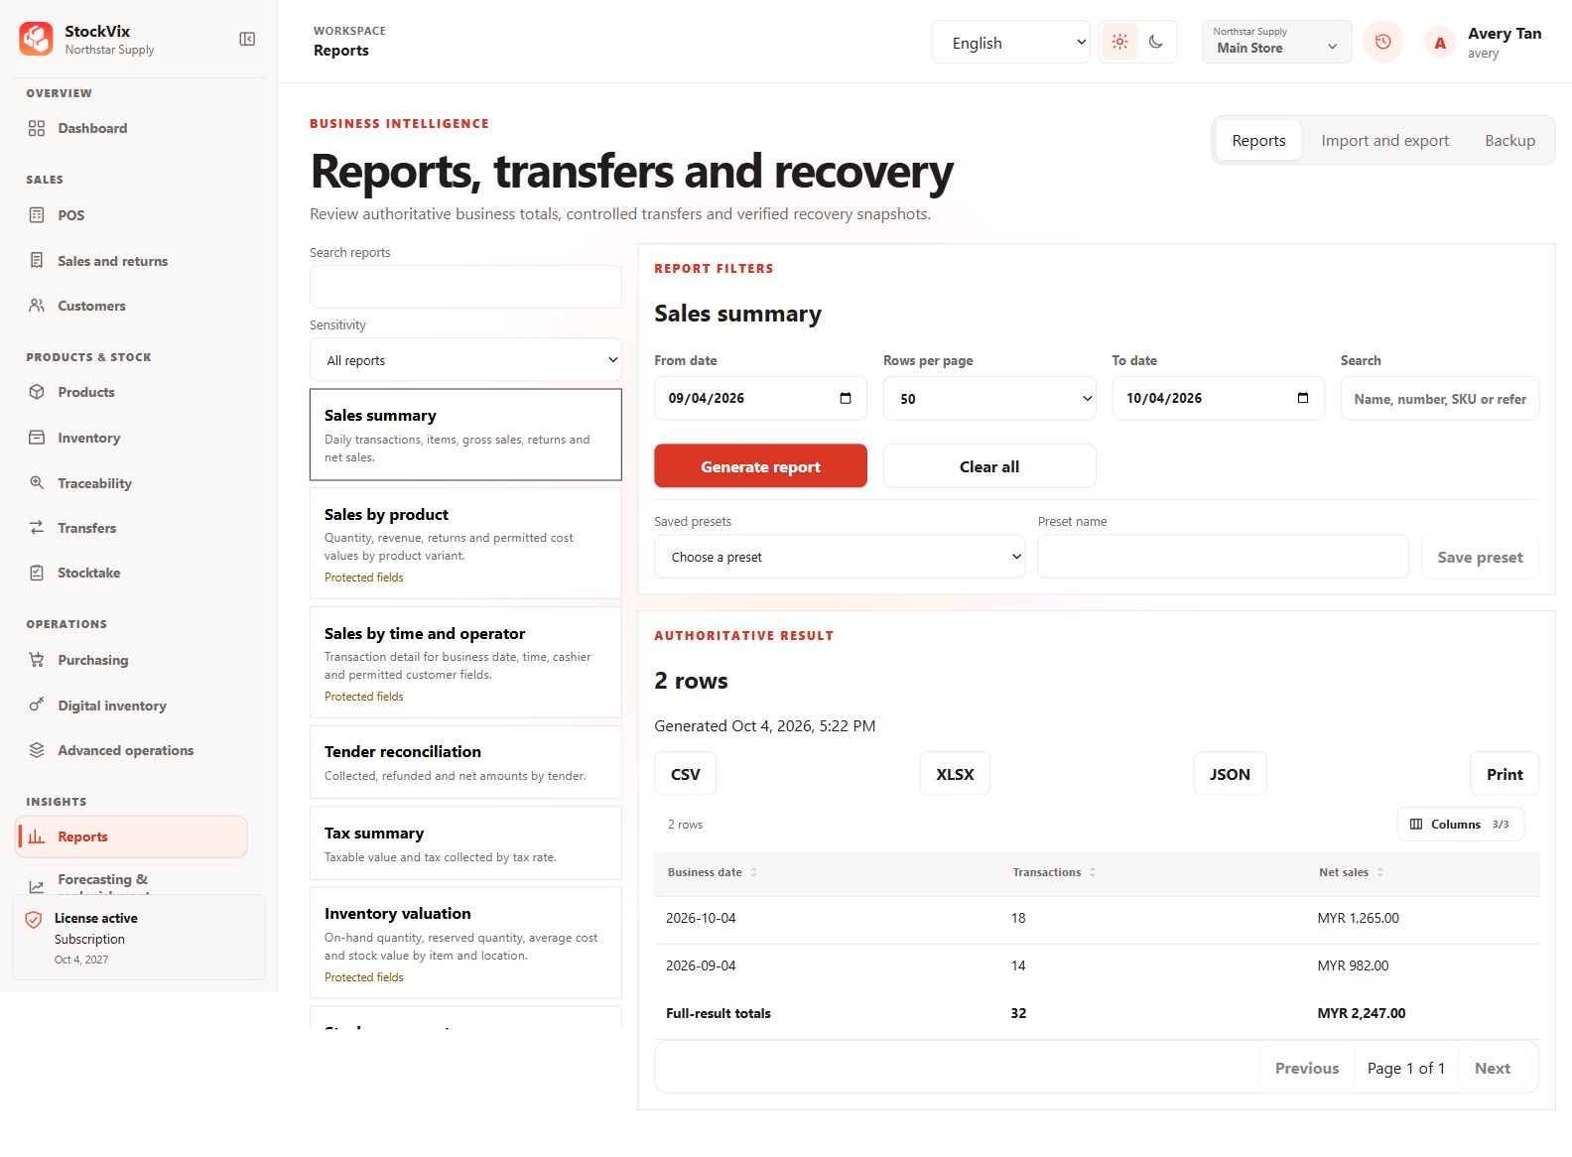Sort by the Transactions column header
The image size is (1572, 1157).
pyautogui.click(x=1054, y=872)
